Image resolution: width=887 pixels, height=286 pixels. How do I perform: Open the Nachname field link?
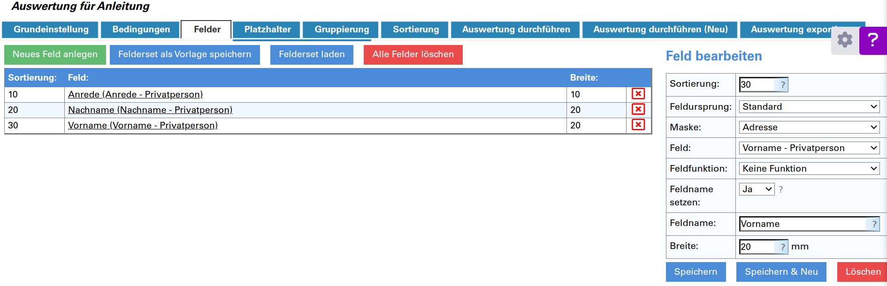[x=150, y=110]
